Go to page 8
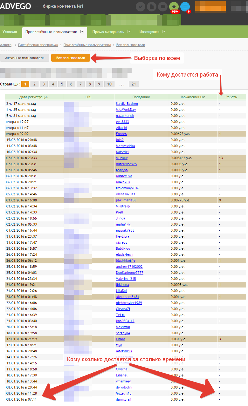This screenshot has width=248, height=406. tap(90, 84)
